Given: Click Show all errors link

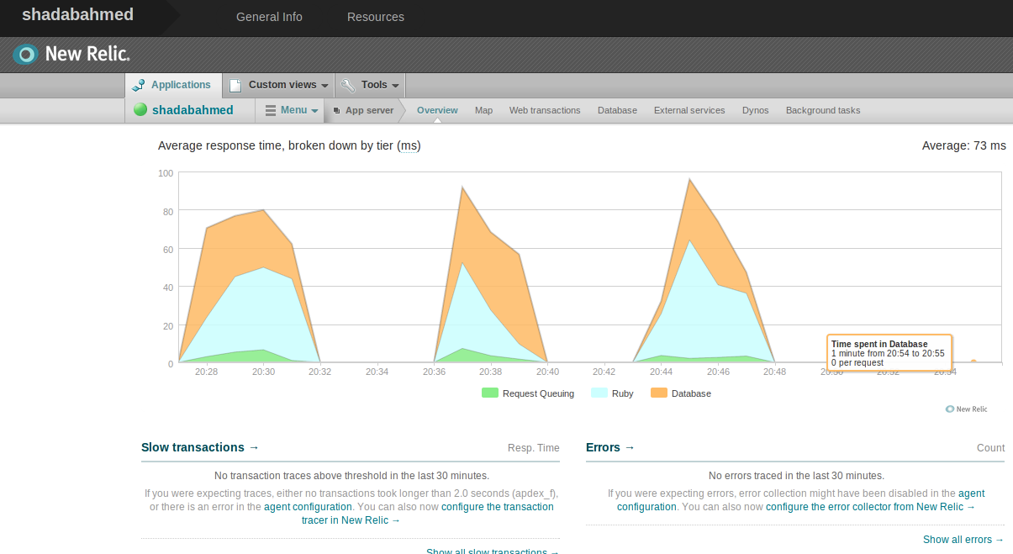Looking at the screenshot, I should click(x=963, y=540).
